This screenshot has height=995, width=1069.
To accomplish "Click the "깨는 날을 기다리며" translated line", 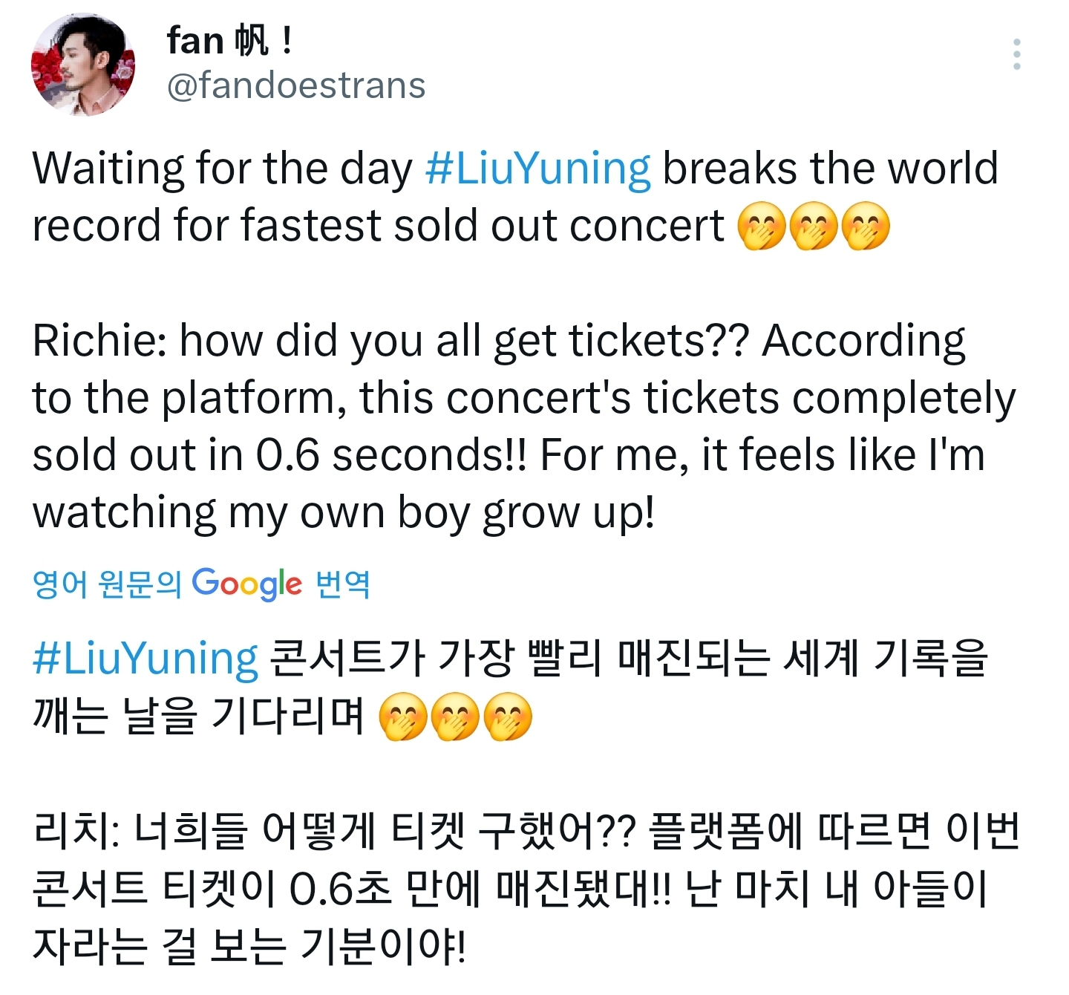I will click(199, 717).
